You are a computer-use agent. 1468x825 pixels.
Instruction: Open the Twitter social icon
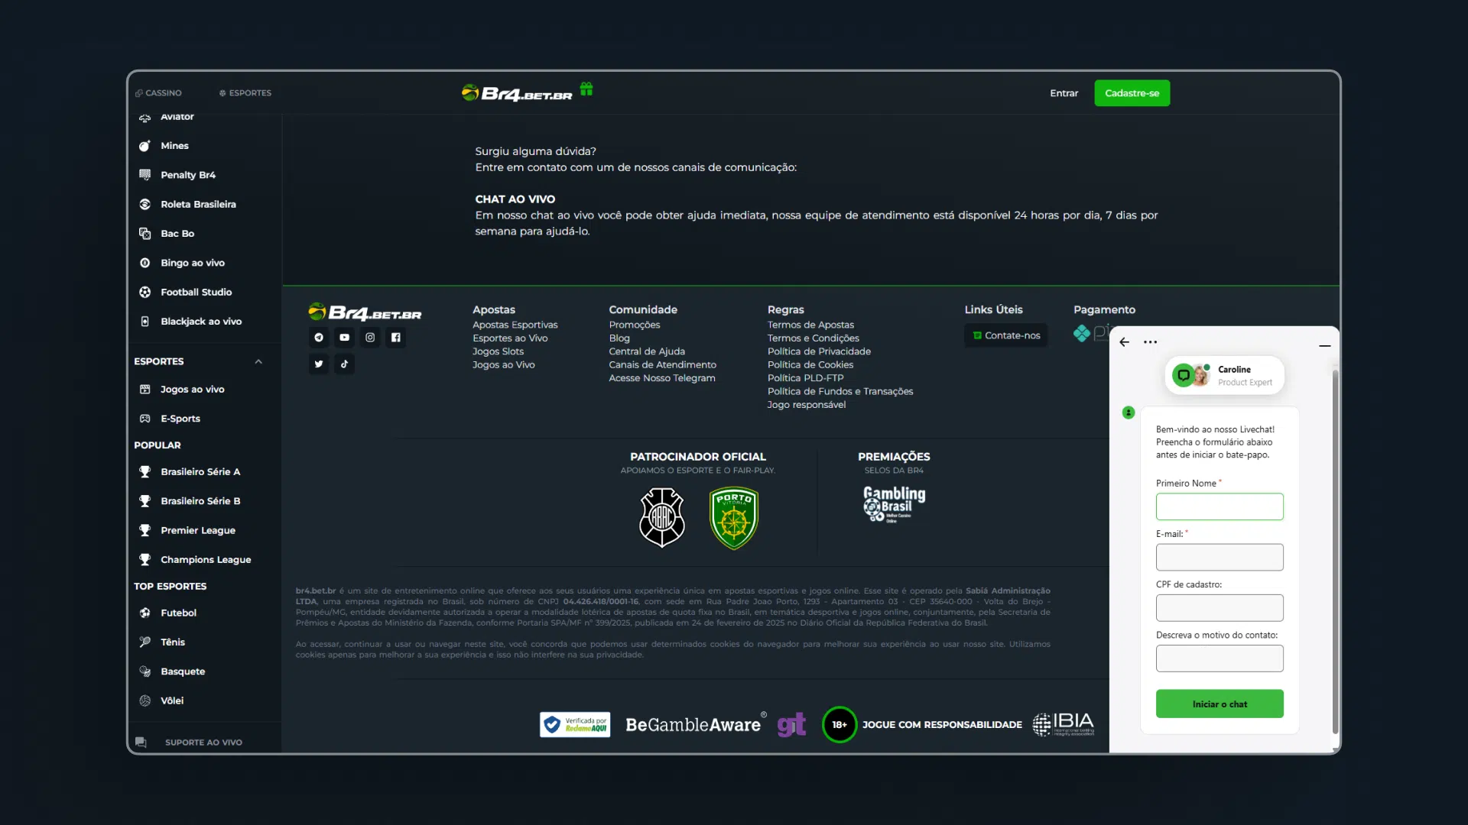click(x=319, y=364)
